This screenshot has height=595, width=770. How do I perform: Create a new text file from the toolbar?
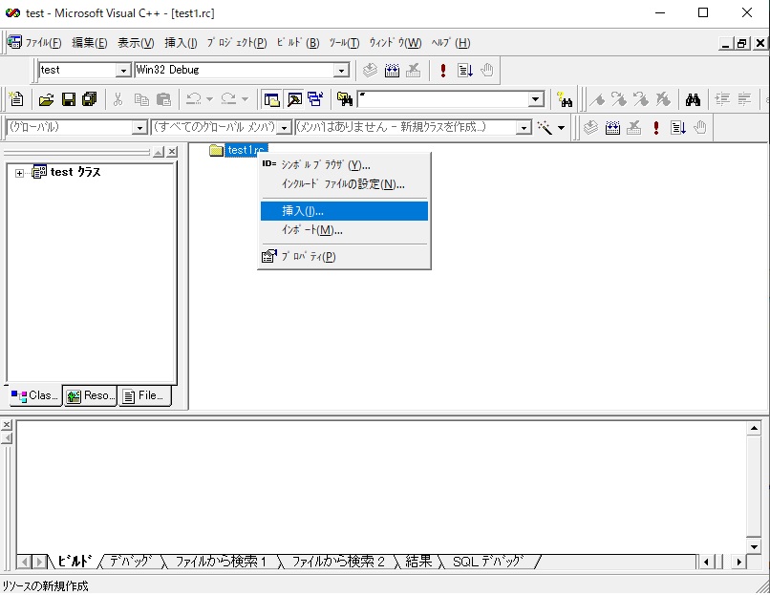point(16,99)
